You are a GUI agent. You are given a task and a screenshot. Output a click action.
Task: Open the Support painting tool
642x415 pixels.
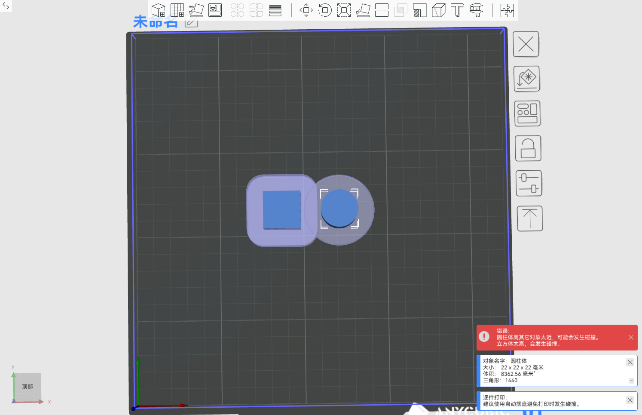click(419, 10)
